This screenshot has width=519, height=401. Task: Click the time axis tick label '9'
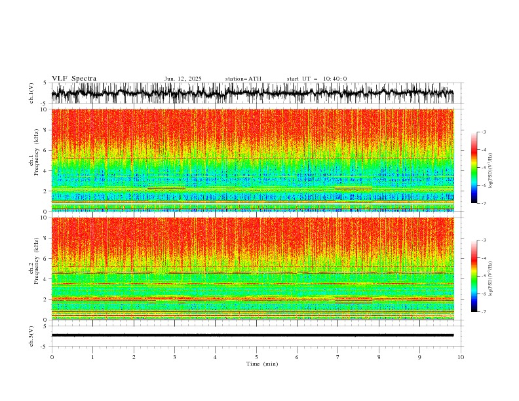[x=419, y=357]
